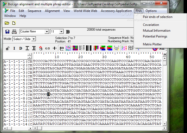Click name list scrollbar right arrow
The width and height of the screenshot is (187, 133).
(x=30, y=128)
